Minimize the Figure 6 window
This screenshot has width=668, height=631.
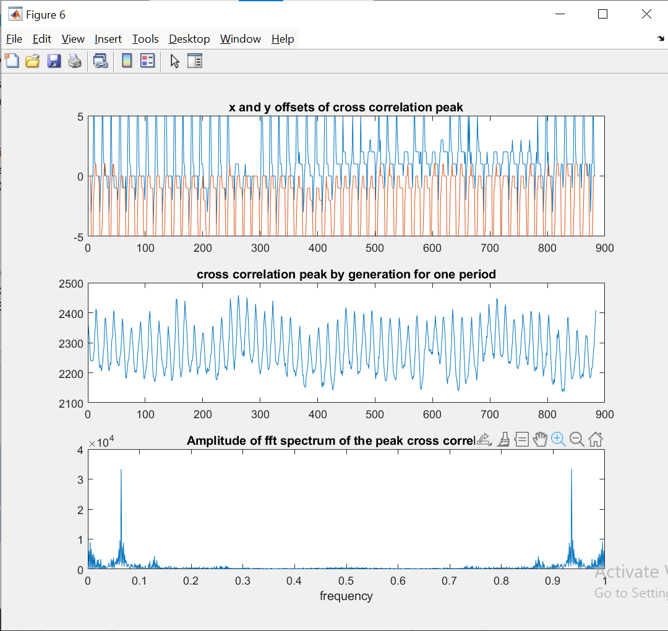560,14
